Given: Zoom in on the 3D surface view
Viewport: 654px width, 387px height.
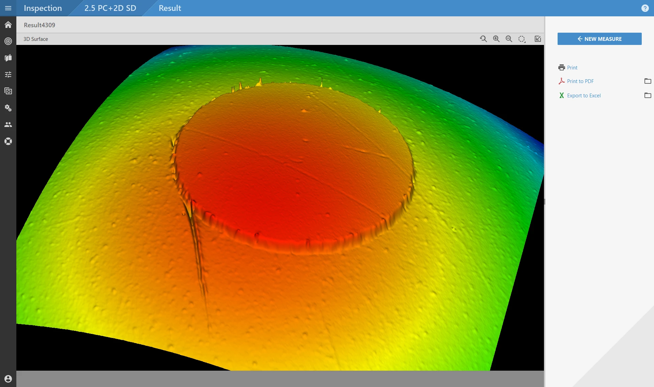Looking at the screenshot, I should tap(496, 39).
